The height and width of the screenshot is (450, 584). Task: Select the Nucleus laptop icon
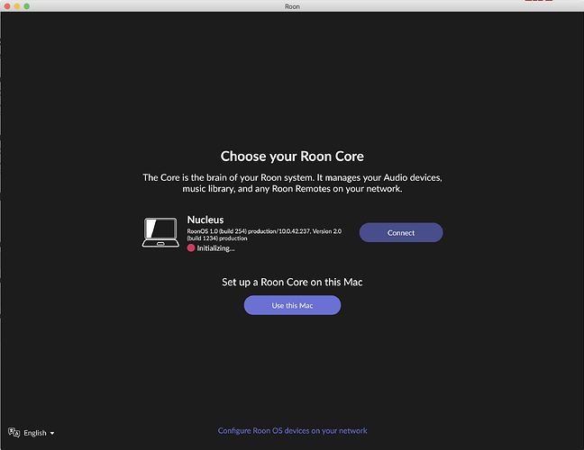160,232
